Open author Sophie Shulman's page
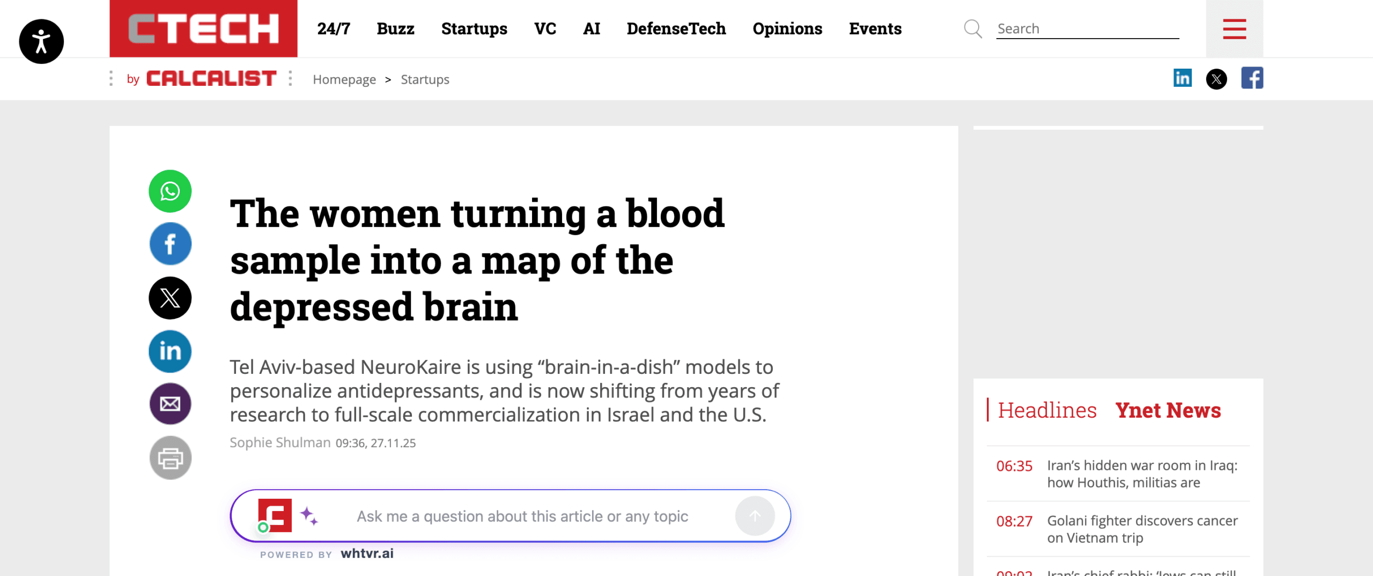Viewport: 1373px width, 576px height. tap(280, 442)
